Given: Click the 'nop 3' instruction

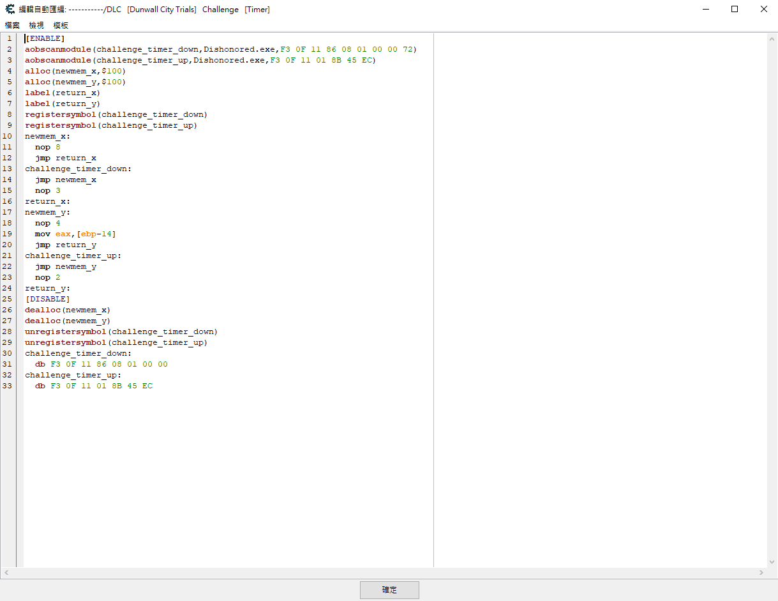Looking at the screenshot, I should point(48,190).
